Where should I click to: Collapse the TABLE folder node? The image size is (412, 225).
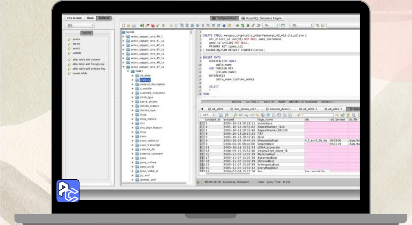pos(128,71)
